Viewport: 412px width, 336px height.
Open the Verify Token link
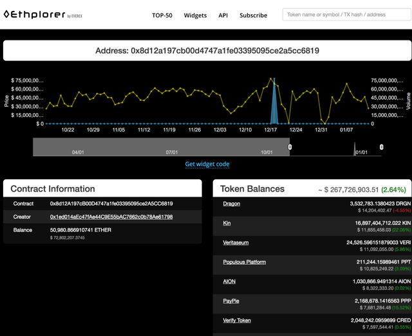coord(237,320)
